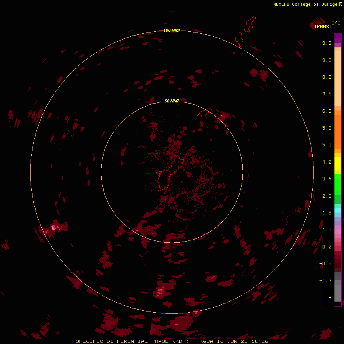Click the 7.4 legend label
This screenshot has width=344, height=344.
point(327,94)
